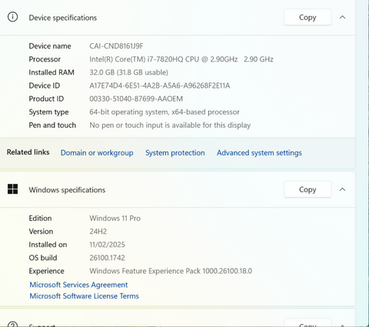Image resolution: width=369 pixels, height=327 pixels.
Task: Select OS build value 26100.1742
Action: [x=107, y=258]
